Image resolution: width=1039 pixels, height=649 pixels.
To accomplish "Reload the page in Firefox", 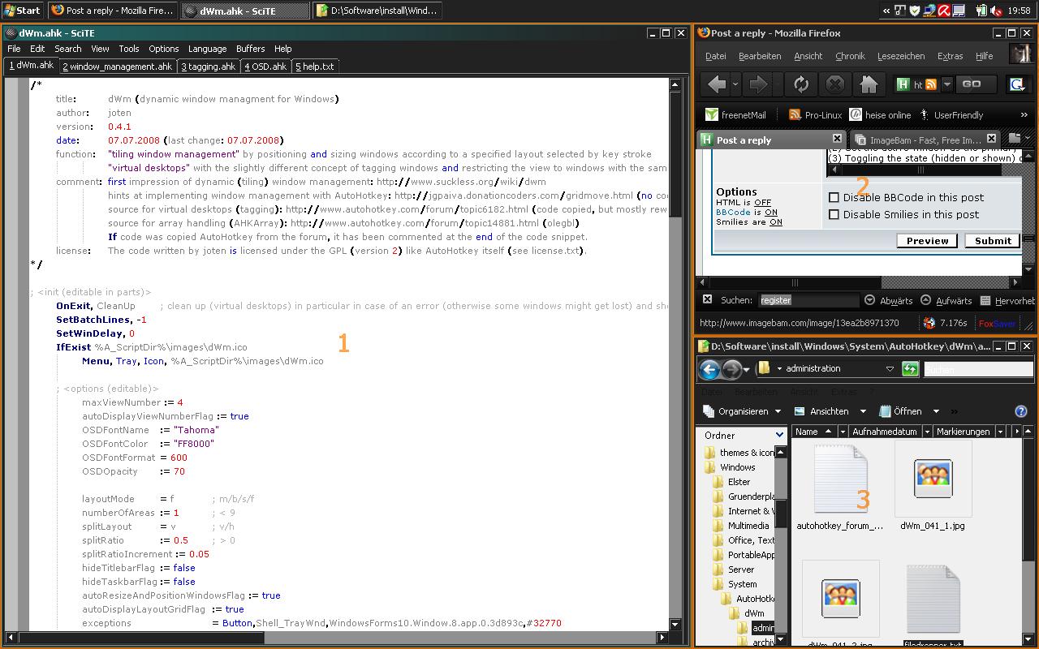I will click(801, 84).
